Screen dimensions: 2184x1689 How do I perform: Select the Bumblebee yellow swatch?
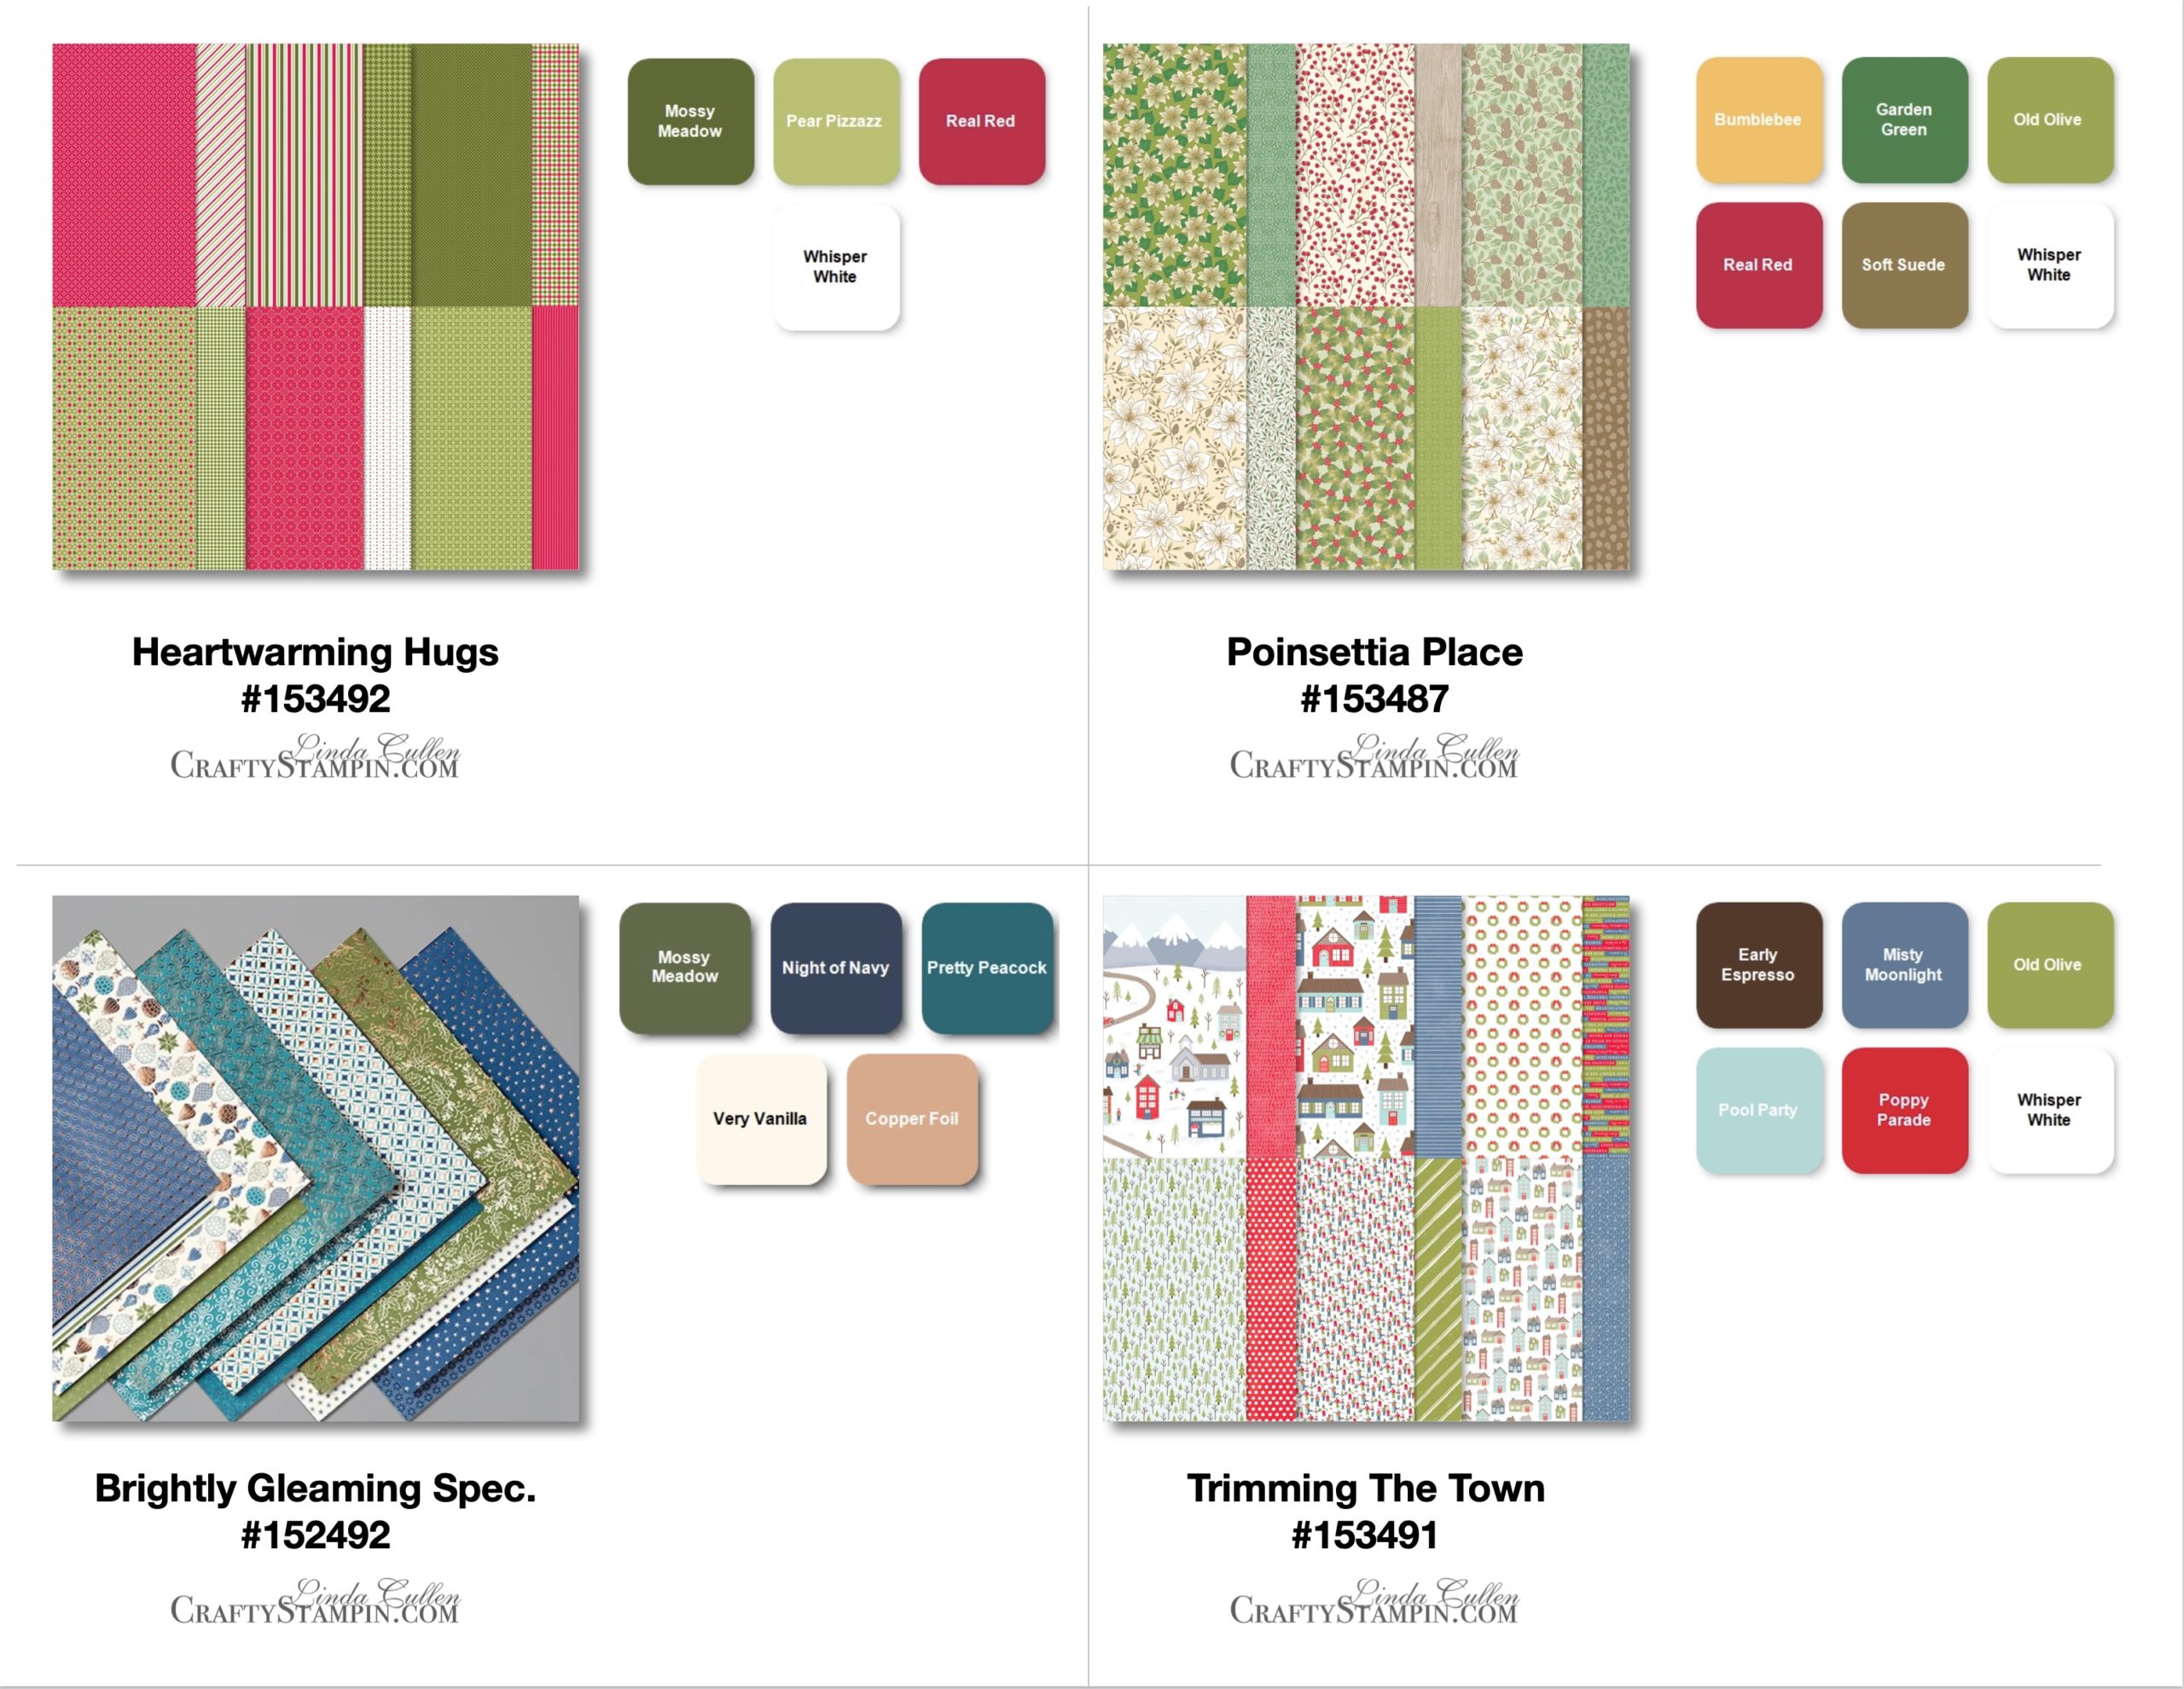click(x=1759, y=120)
